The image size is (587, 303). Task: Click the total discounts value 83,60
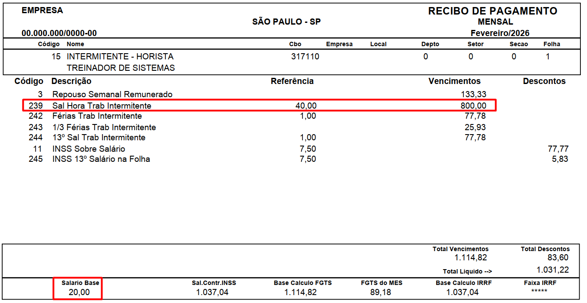click(x=558, y=258)
